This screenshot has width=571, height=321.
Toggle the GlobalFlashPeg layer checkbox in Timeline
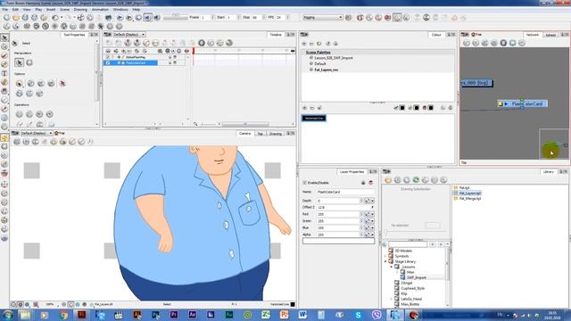click(108, 57)
